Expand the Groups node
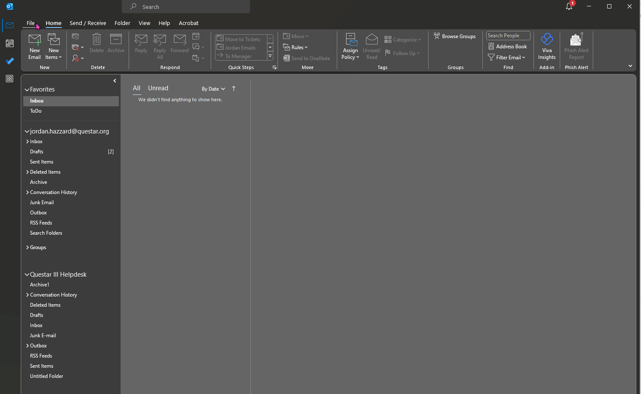Screen dimensions: 641x394 (28, 247)
